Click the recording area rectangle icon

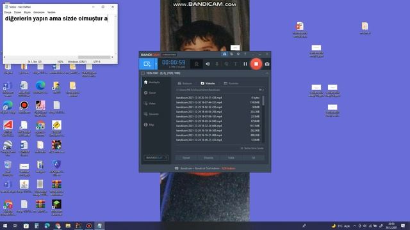143,73
